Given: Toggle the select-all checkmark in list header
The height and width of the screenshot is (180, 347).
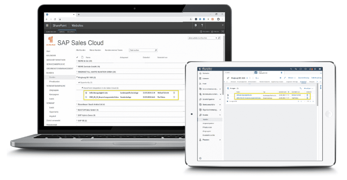Looking at the screenshot, I should 77,57.
